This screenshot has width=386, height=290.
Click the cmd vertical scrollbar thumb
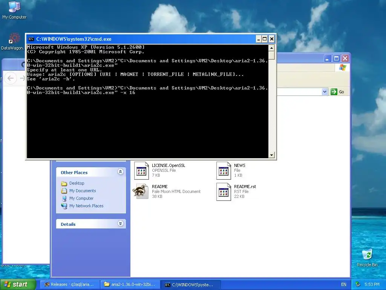[271, 55]
